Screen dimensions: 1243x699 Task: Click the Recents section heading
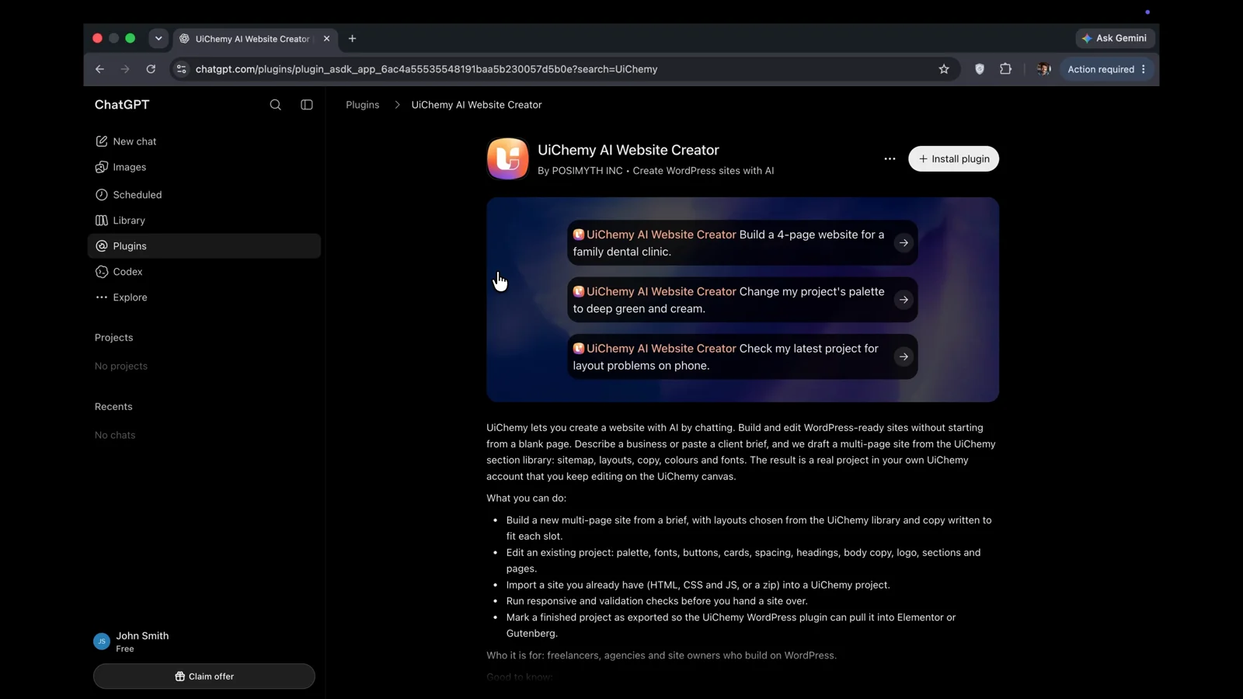click(x=113, y=407)
